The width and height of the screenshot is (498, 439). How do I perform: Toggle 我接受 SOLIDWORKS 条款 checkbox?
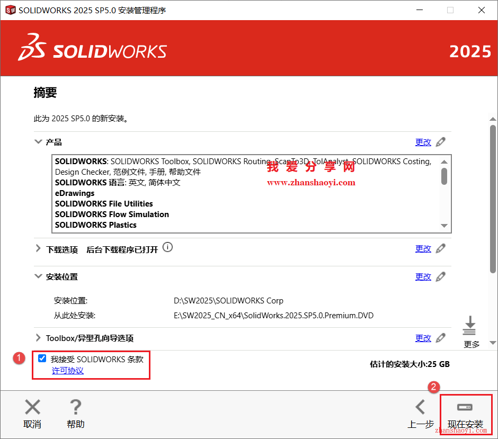(42, 359)
